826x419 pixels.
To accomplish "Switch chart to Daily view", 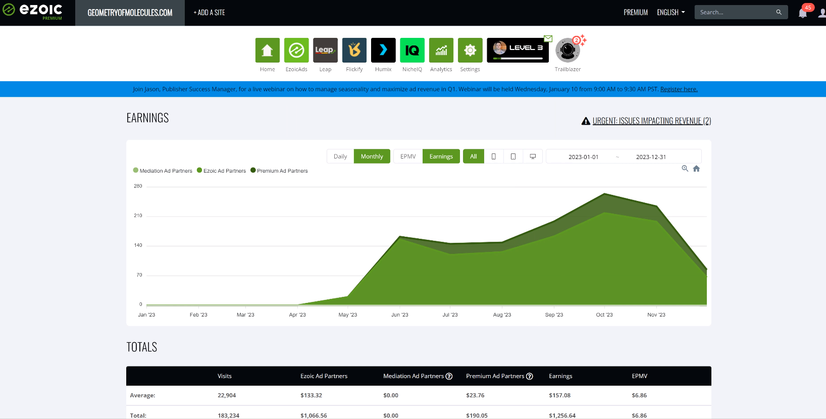I will pos(340,156).
